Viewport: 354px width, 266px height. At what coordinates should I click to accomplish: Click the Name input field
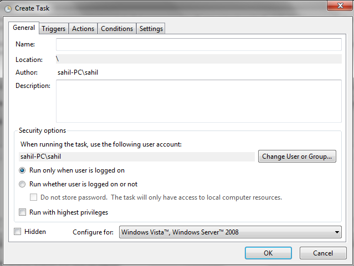tap(199, 44)
